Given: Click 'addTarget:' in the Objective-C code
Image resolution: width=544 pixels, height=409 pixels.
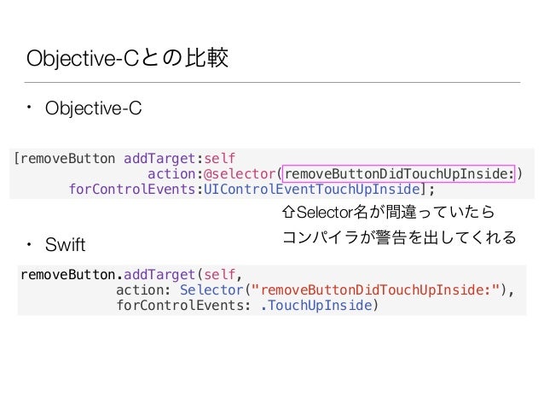Looking at the screenshot, I should (164, 159).
